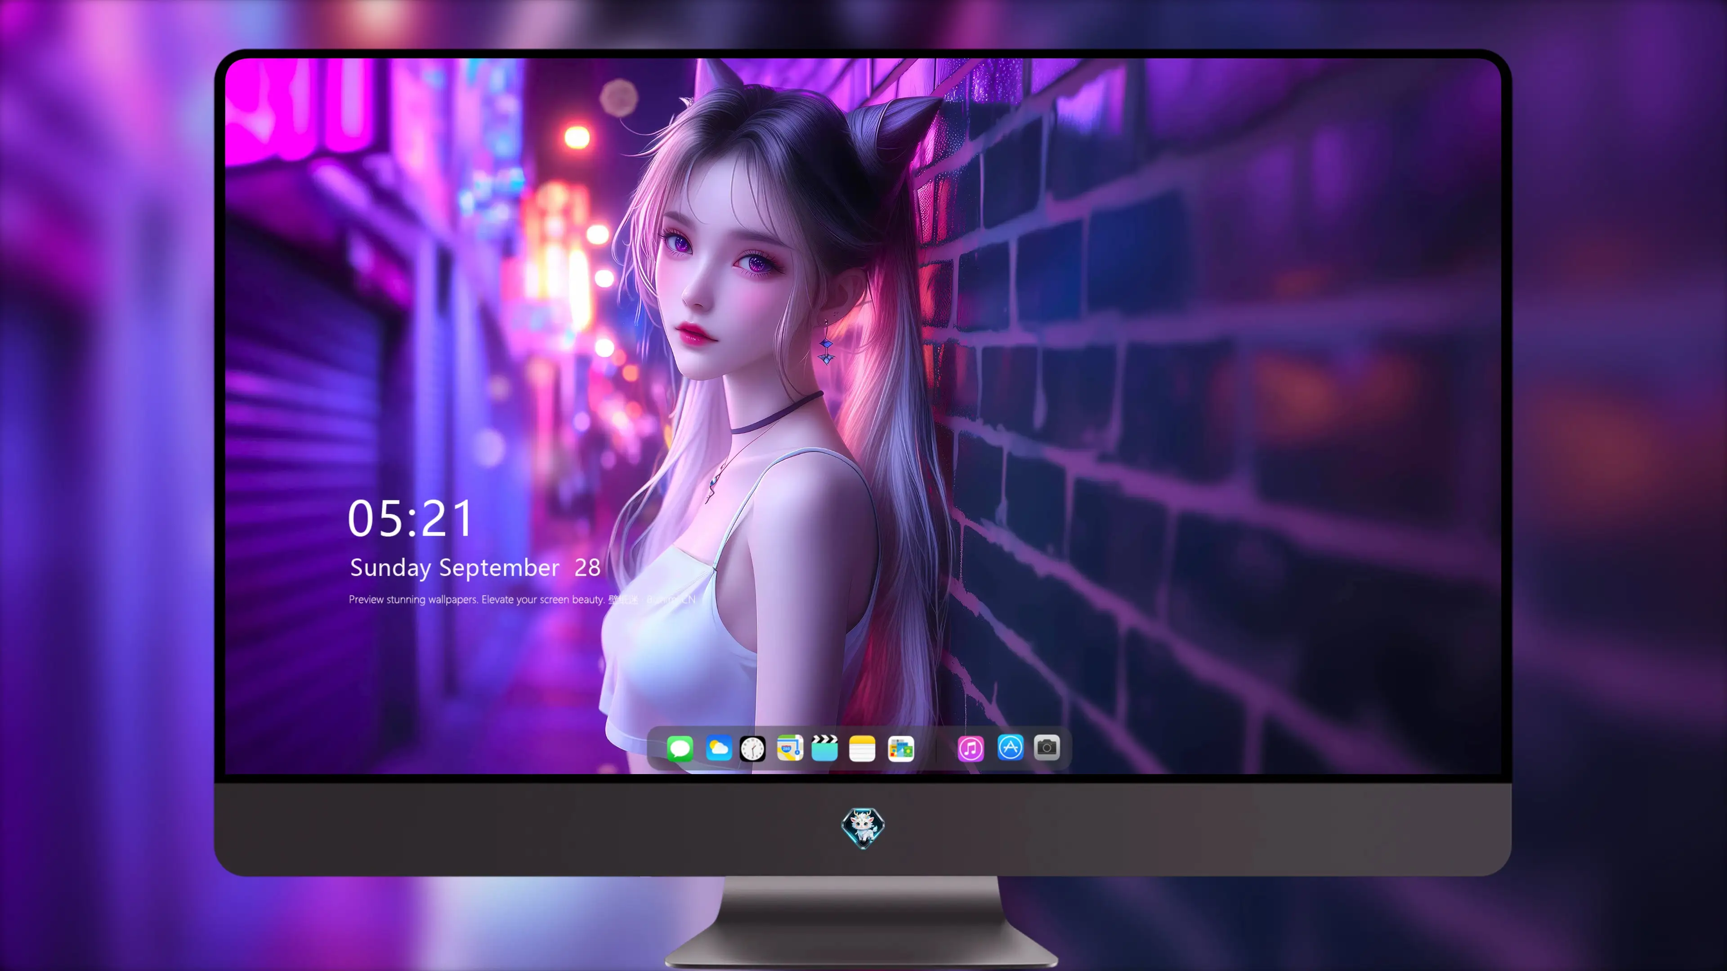
Task: Open the Videos clapperboard app in dock
Action: tap(825, 748)
